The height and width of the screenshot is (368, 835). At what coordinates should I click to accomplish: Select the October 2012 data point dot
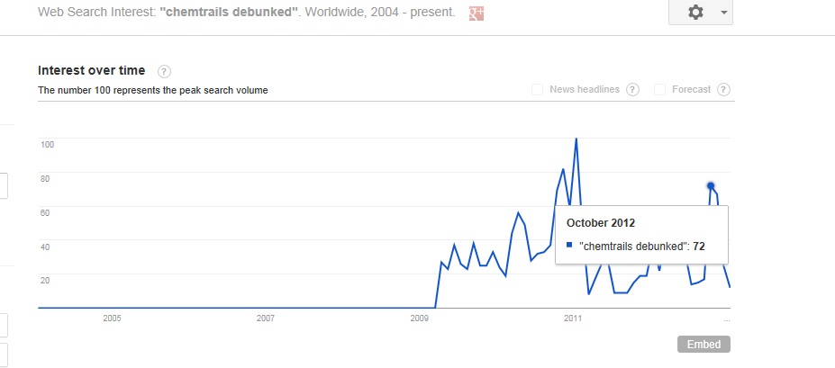pyautogui.click(x=711, y=186)
